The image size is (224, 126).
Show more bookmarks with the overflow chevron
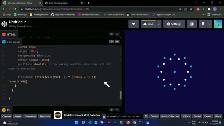203,15
